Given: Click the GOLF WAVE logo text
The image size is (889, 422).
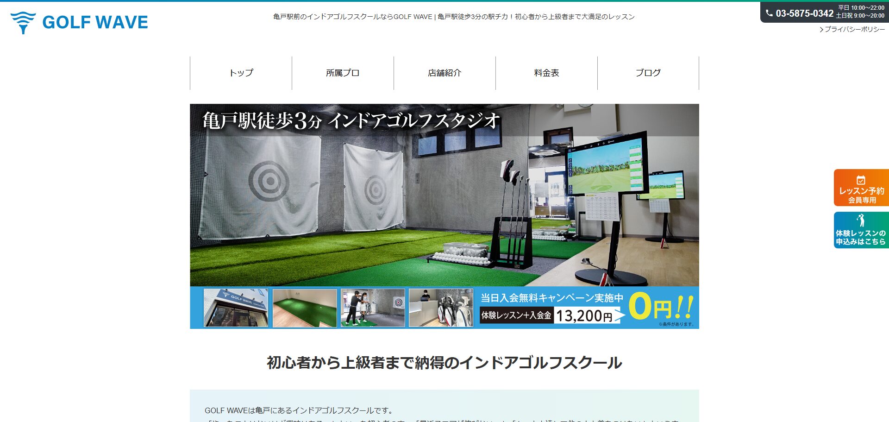Looking at the screenshot, I should 95,22.
